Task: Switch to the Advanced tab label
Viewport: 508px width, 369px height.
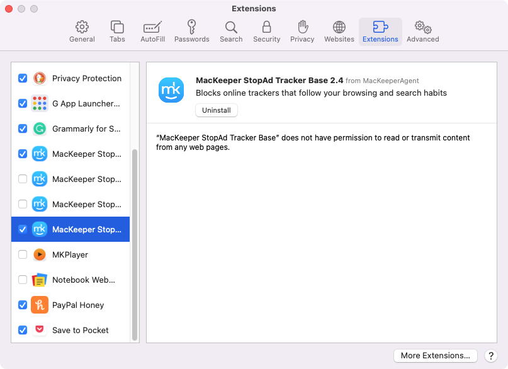Action: [423, 39]
